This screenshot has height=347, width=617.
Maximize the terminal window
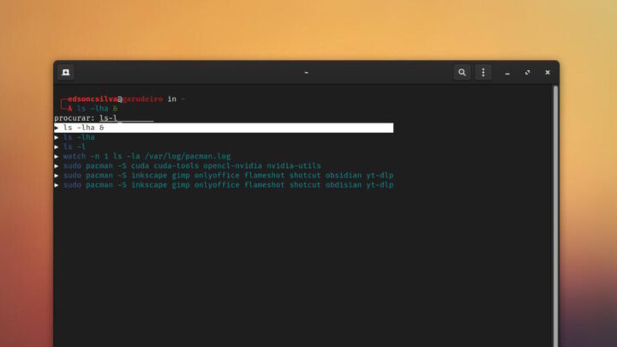tap(528, 73)
